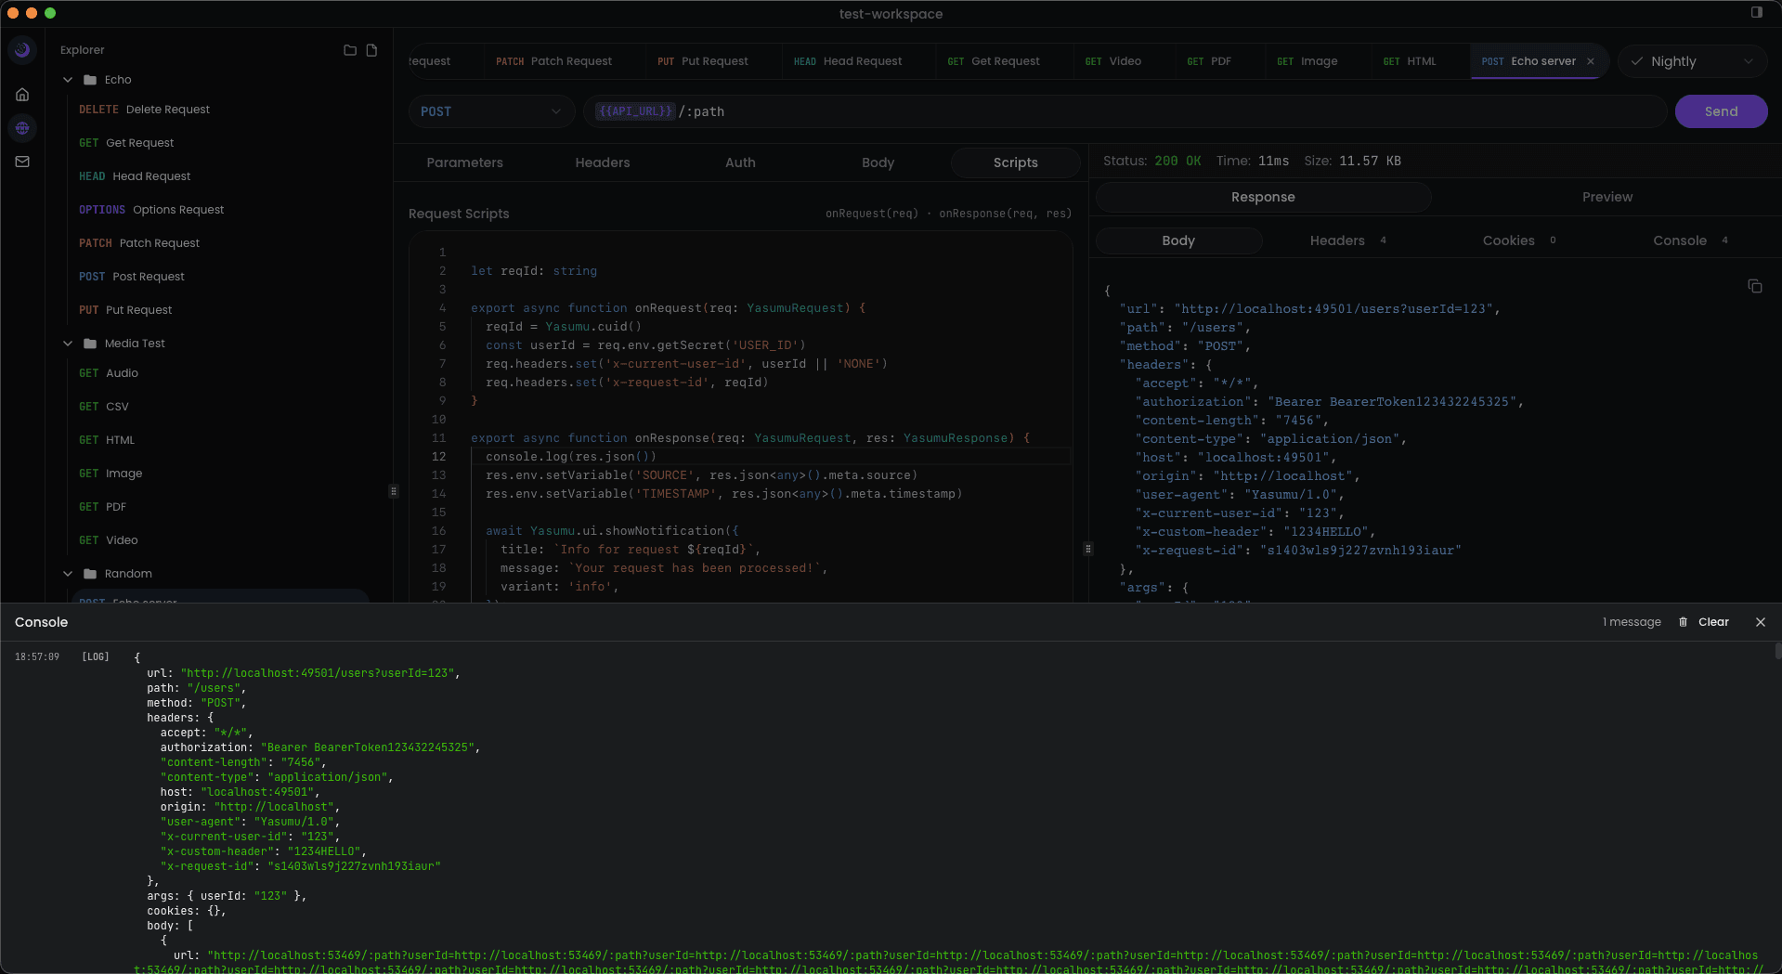Click inside the request URL field
The image size is (1782, 974).
tap(929, 111)
